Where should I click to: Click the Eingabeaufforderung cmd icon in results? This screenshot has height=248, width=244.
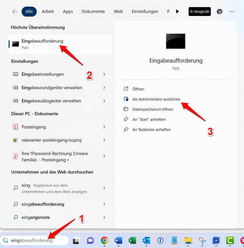click(15, 44)
